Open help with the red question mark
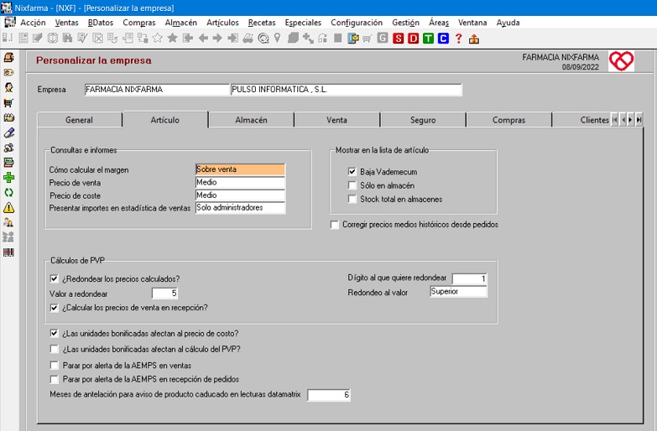Screen dimensions: 657x431 point(459,39)
